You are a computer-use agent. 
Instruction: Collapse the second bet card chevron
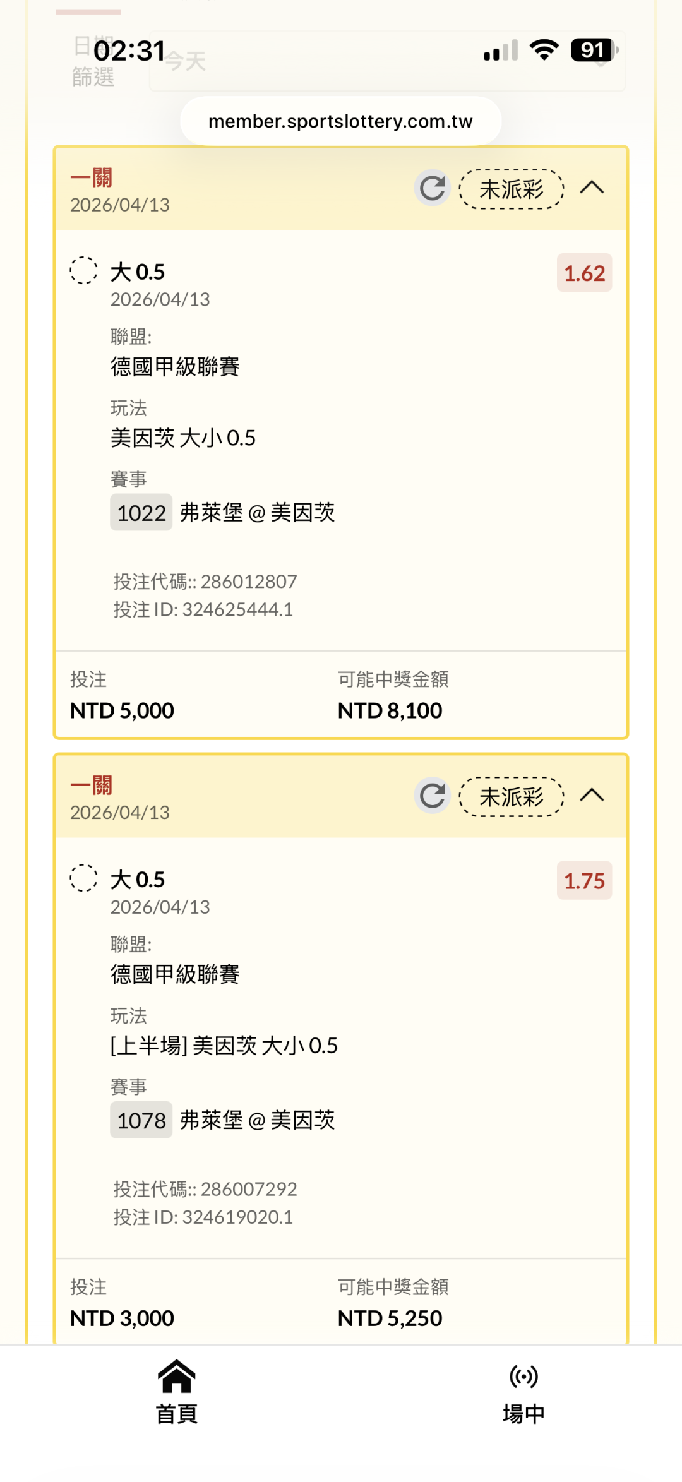tap(592, 795)
